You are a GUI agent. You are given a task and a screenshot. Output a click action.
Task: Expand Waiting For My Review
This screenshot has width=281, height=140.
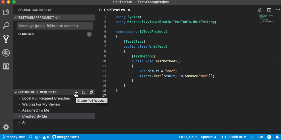[x=41, y=104]
